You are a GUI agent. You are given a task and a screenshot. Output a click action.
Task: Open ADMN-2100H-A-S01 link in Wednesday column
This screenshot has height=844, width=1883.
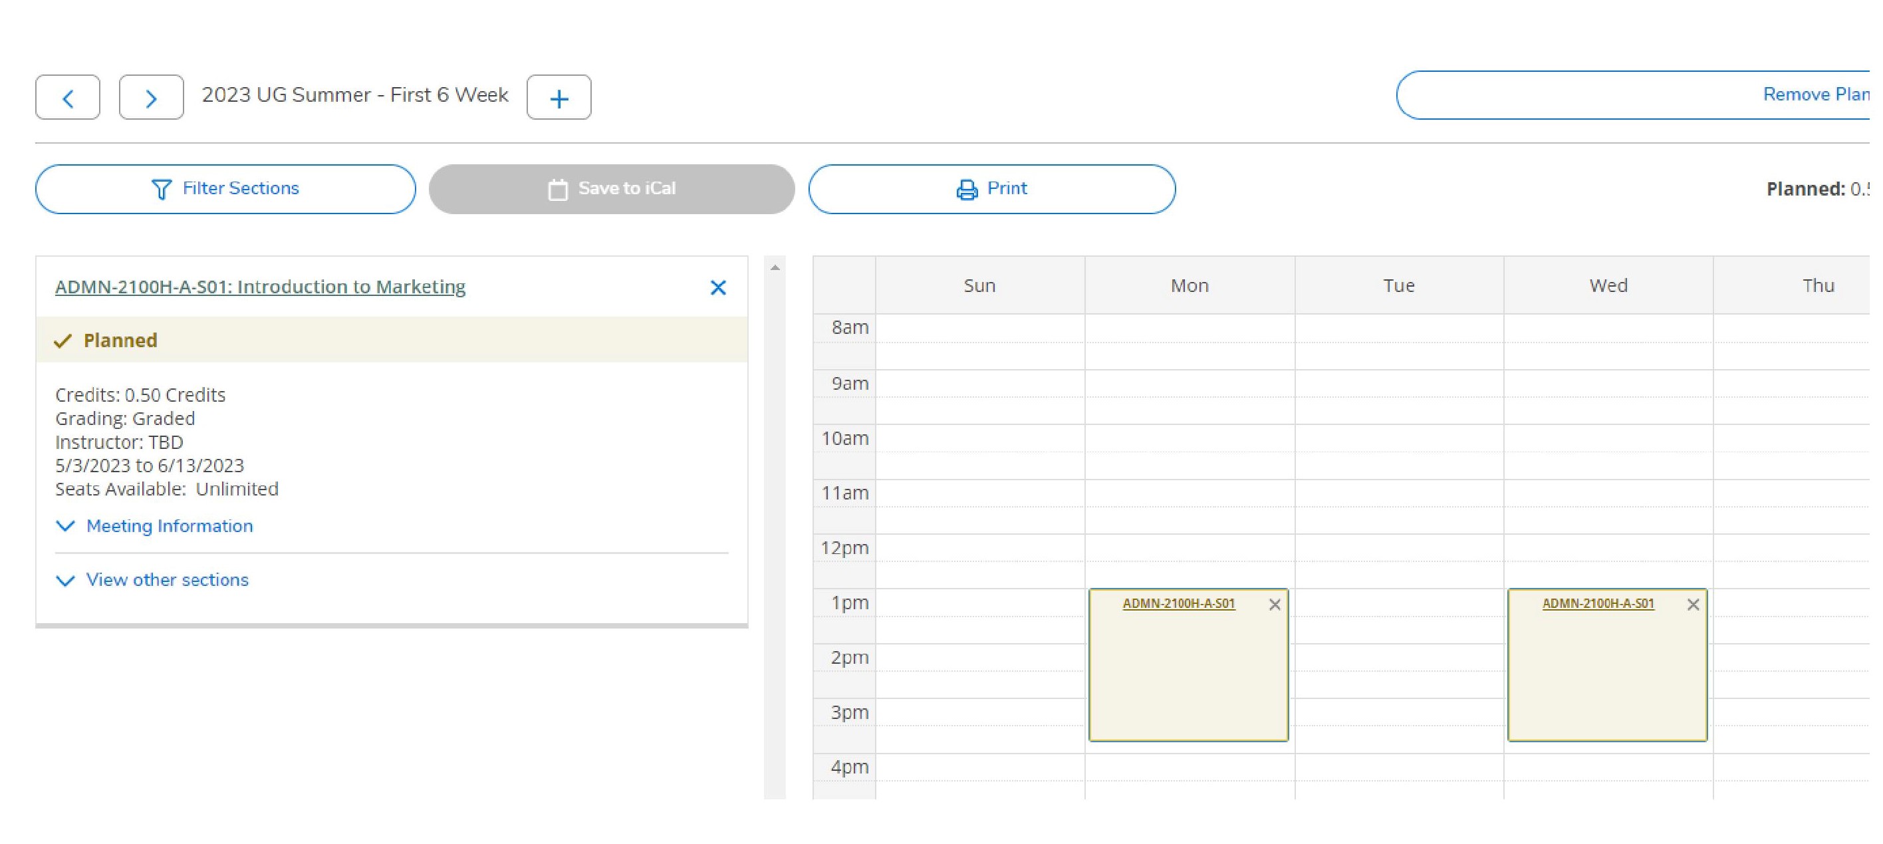[x=1597, y=603]
